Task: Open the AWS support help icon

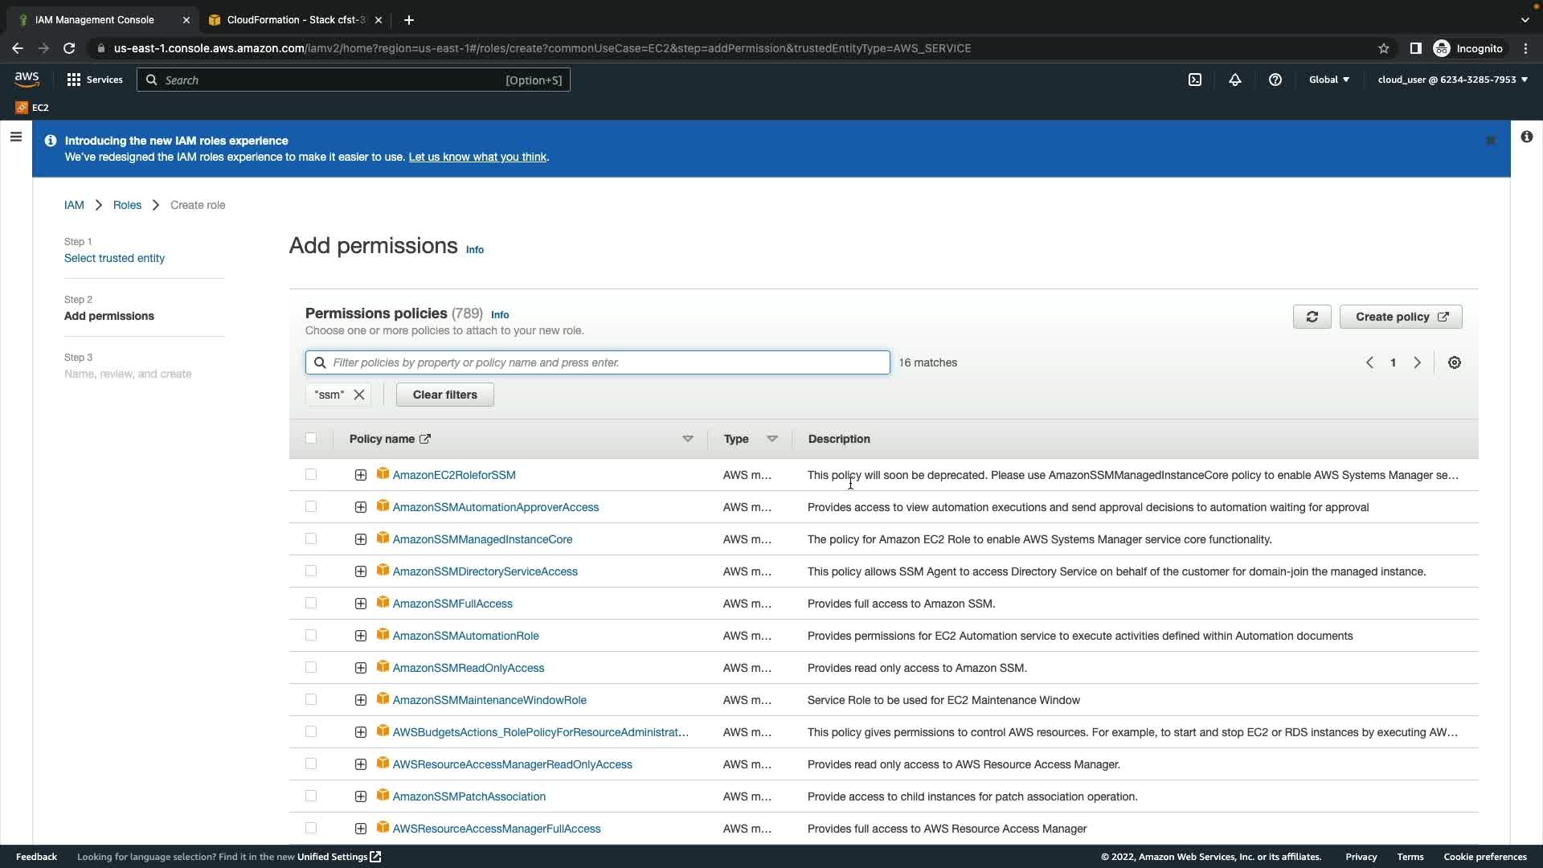Action: [x=1275, y=80]
